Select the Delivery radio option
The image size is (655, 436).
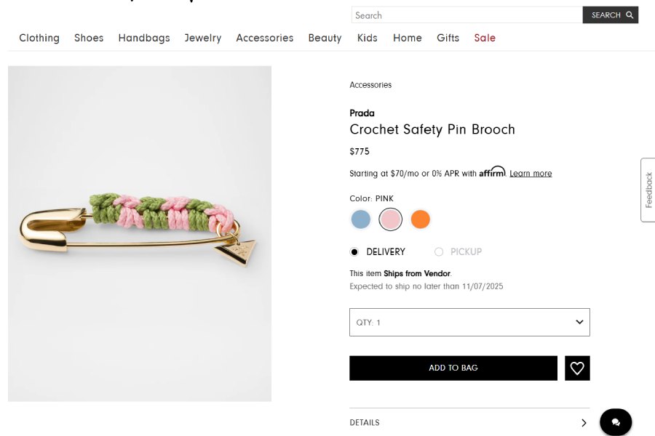(354, 252)
